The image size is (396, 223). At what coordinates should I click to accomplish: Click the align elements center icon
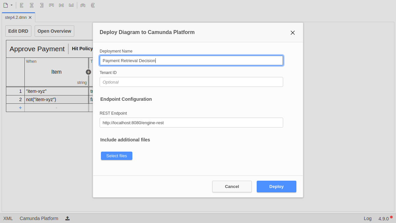[x=32, y=5]
